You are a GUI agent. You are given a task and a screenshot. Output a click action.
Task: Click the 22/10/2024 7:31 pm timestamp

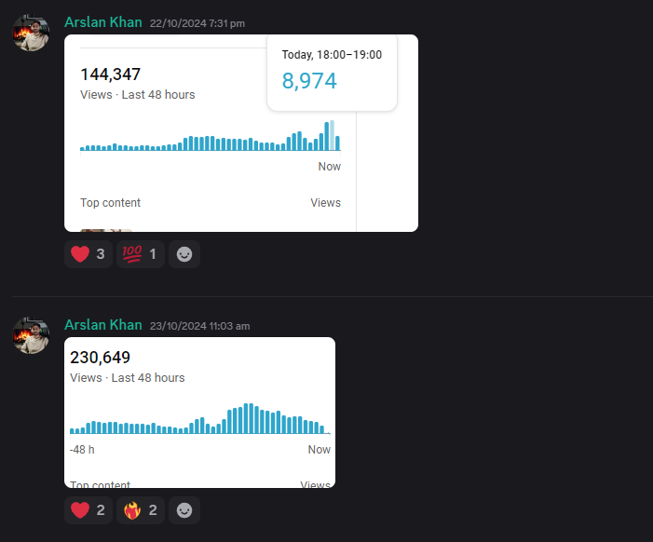[197, 23]
